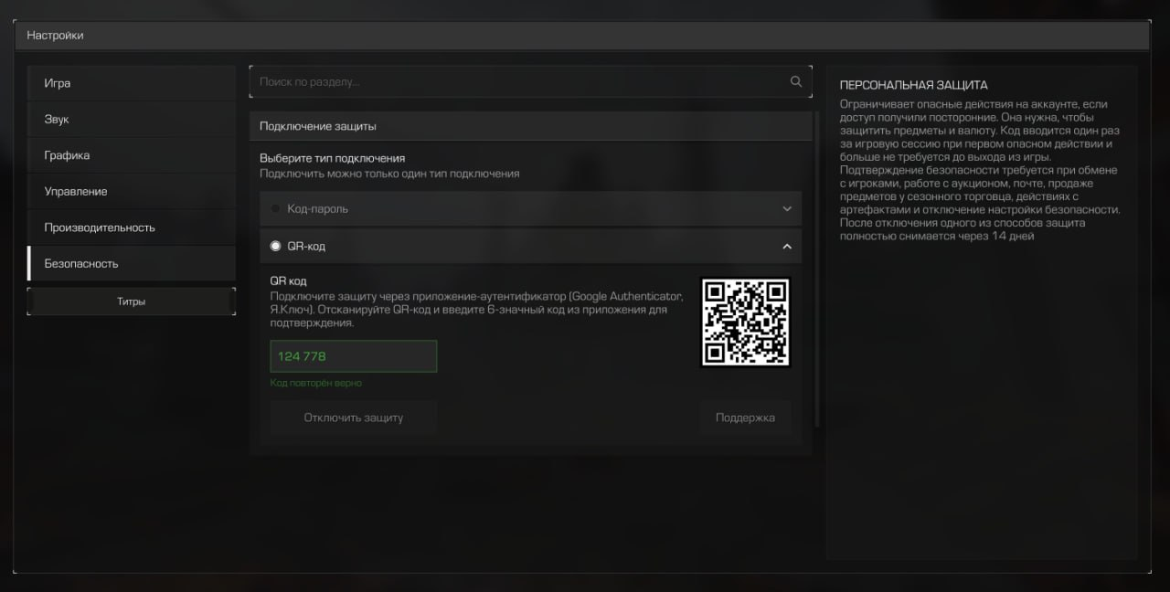Click the Подключение защиты section header
Viewport: 1170px width, 592px height.
(x=530, y=126)
